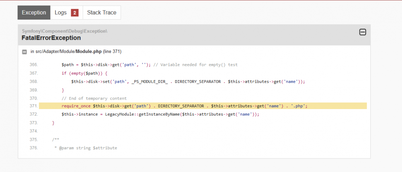Click the red Logs count badge

(x=75, y=13)
